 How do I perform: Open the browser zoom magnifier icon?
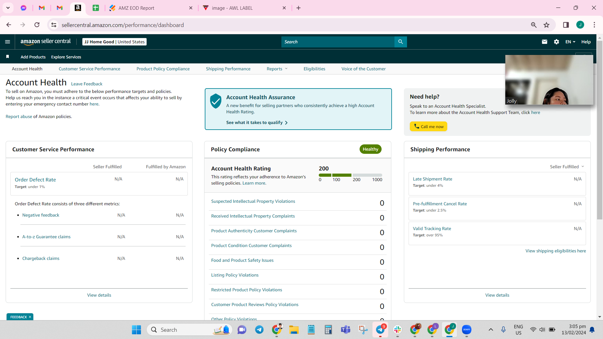pos(534,25)
